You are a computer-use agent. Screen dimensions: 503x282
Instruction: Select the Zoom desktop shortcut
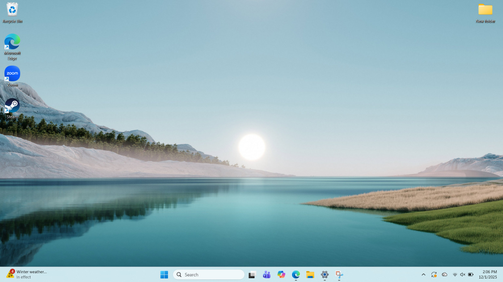coord(12,76)
